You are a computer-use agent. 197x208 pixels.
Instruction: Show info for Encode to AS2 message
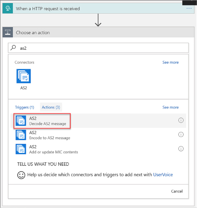(181, 134)
